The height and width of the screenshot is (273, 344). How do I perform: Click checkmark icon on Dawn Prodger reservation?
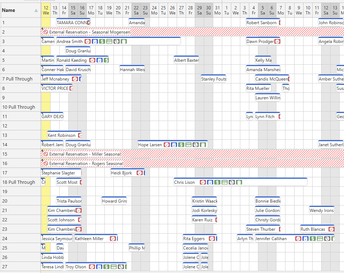[x=277, y=42]
